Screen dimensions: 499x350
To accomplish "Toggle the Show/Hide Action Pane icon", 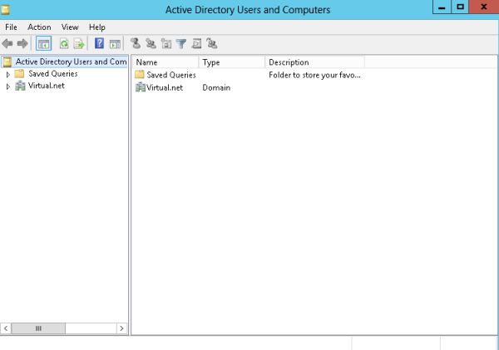I will [x=115, y=44].
